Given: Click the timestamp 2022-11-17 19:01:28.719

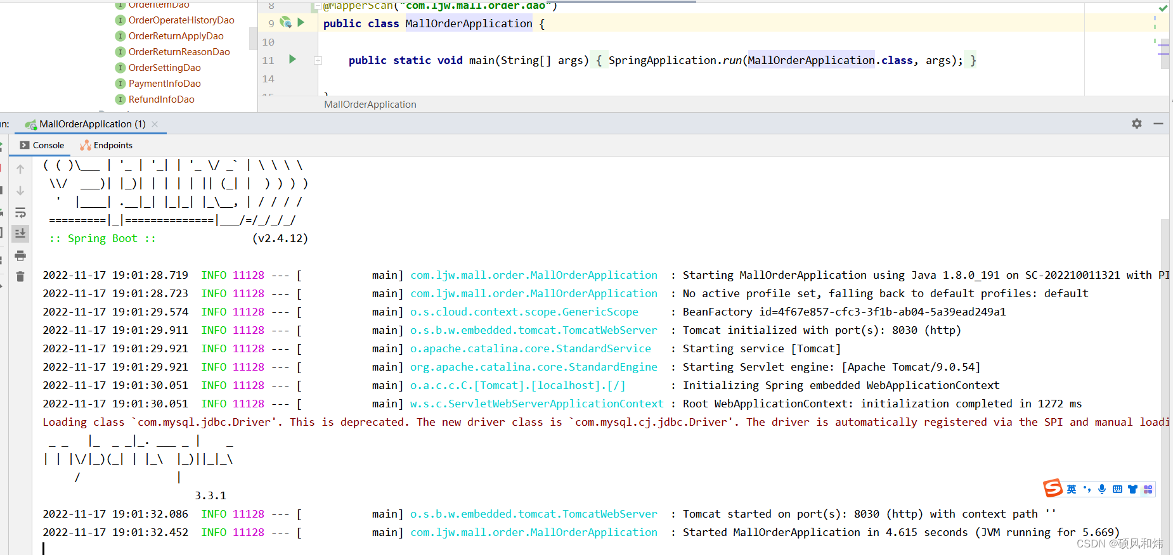Looking at the screenshot, I should [x=115, y=275].
